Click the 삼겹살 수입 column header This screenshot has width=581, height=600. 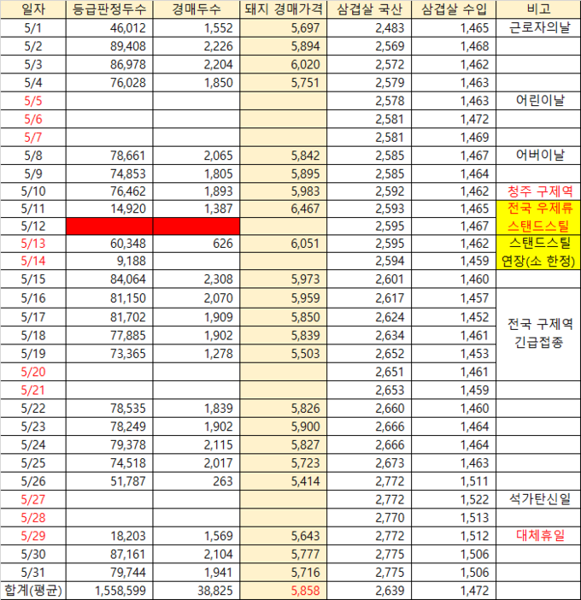[x=454, y=9]
